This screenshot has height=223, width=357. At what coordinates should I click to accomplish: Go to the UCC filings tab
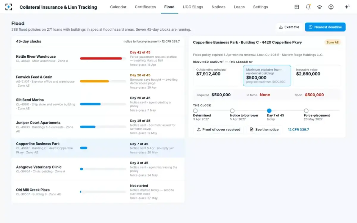point(193,7)
